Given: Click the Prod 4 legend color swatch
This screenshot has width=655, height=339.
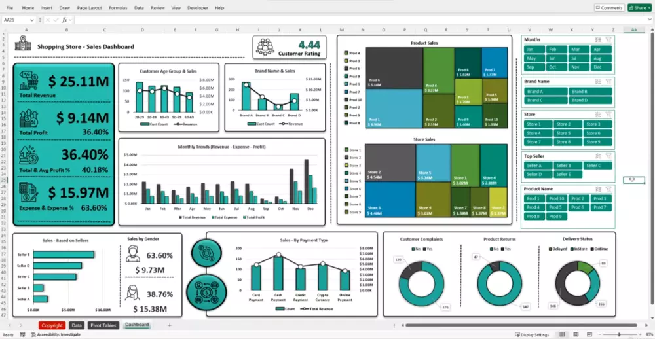Looking at the screenshot, I should [x=346, y=54].
